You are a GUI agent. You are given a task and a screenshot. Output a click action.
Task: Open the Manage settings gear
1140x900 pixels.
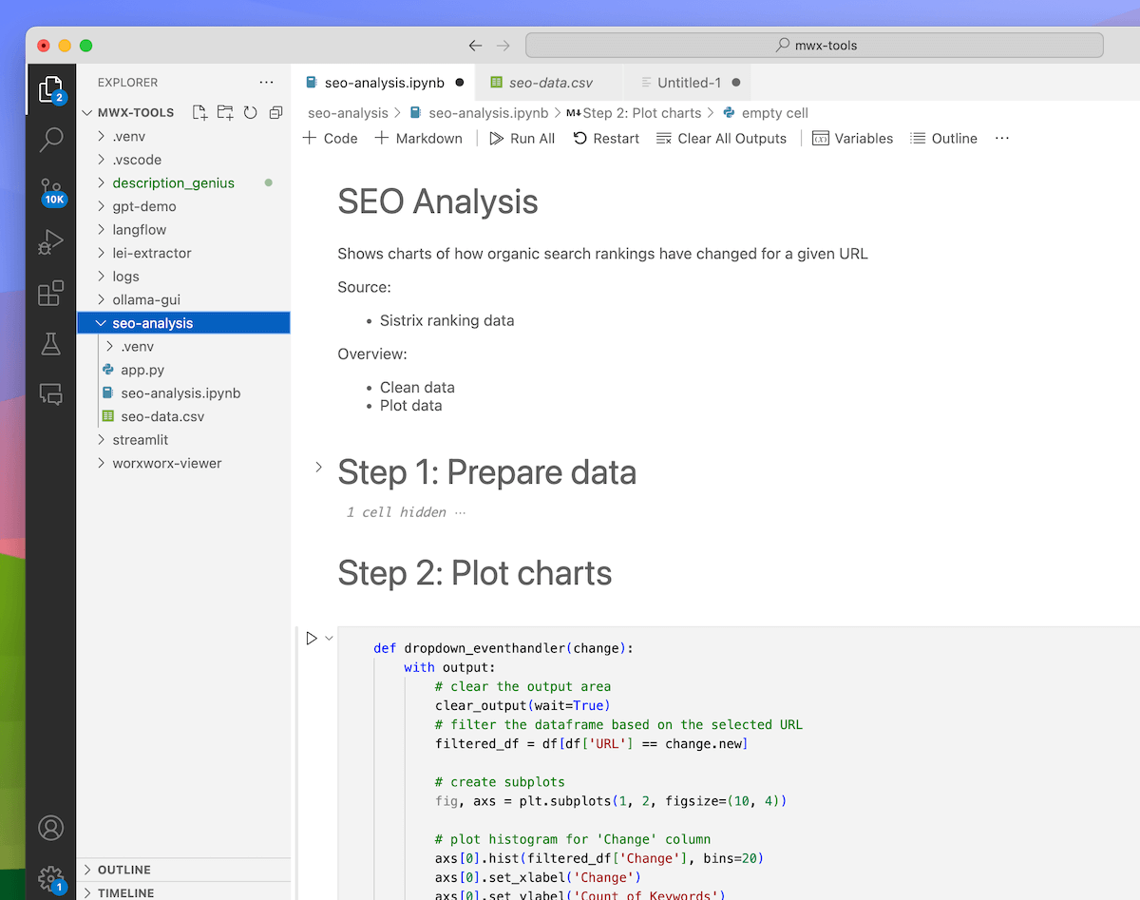click(50, 877)
